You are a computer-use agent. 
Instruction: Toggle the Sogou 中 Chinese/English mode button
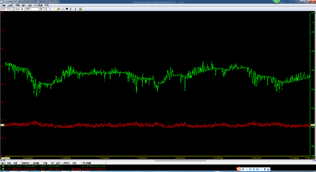tap(243, 169)
